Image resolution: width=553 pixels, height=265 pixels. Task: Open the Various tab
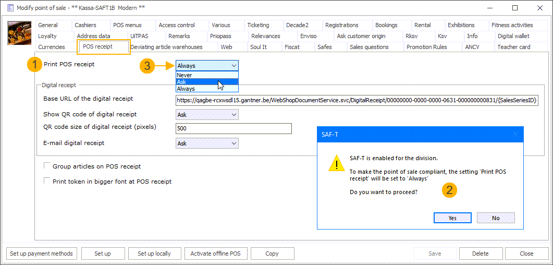pyautogui.click(x=225, y=25)
